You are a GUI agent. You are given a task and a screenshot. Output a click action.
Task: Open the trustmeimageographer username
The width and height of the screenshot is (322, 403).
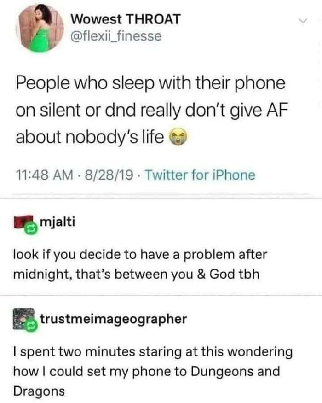click(113, 319)
